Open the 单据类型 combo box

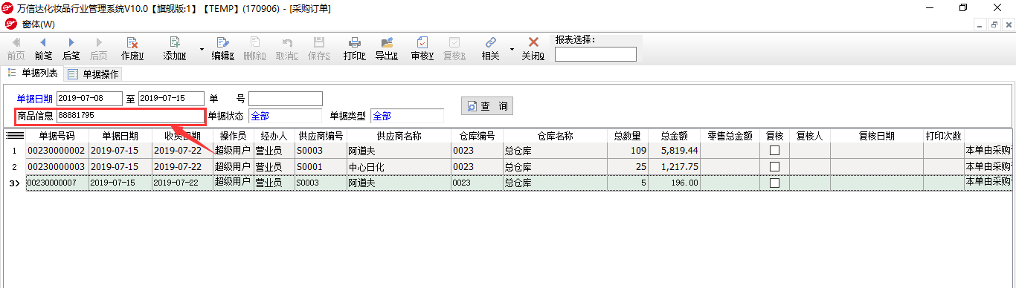[407, 116]
